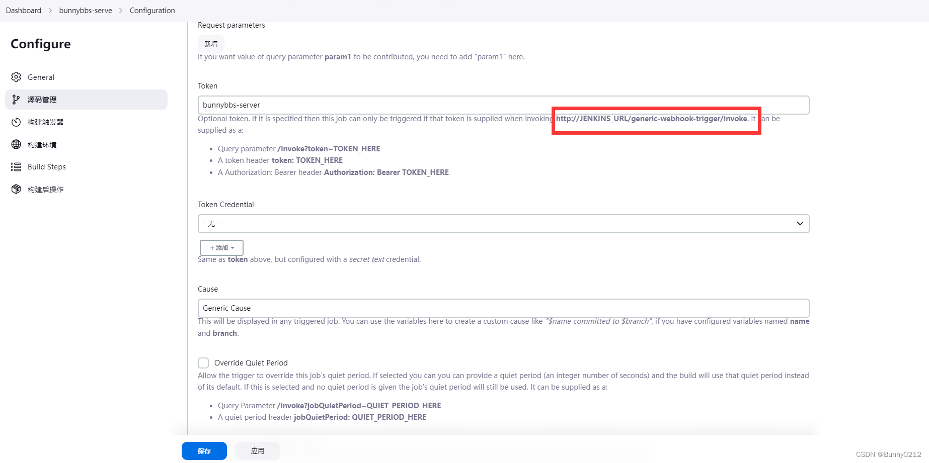Click the Token Credential label
This screenshot has height=463, width=929.
[x=226, y=205]
